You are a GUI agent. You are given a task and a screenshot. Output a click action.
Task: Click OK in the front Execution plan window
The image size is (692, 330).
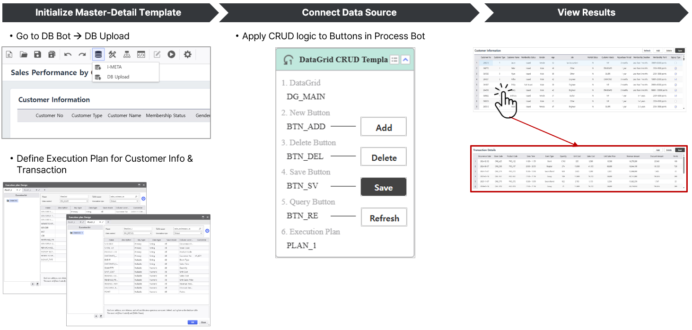[193, 322]
